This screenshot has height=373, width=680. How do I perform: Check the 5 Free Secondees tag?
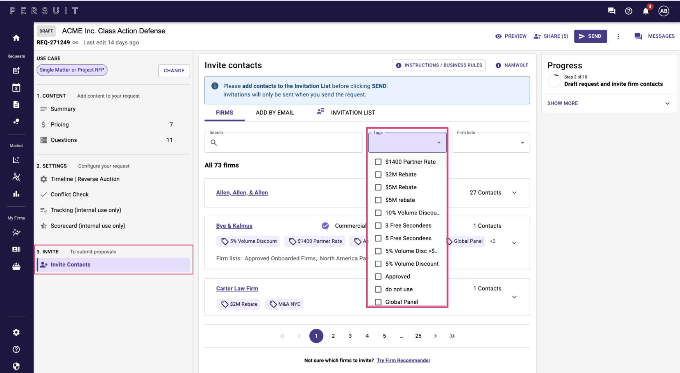[378, 238]
